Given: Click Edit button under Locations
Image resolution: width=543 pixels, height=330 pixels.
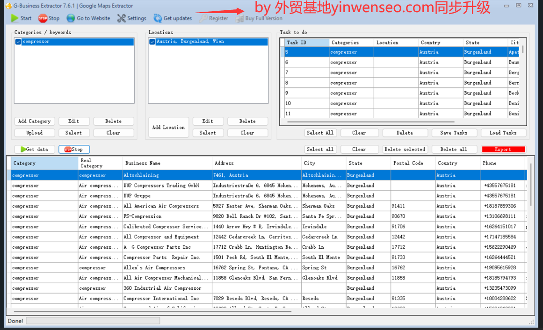Looking at the screenshot, I should 208,121.
